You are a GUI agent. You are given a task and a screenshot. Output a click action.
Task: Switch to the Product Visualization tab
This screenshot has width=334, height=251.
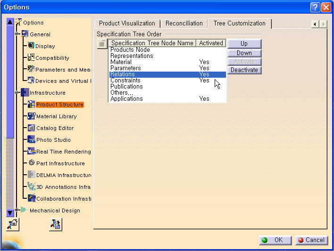(x=127, y=24)
